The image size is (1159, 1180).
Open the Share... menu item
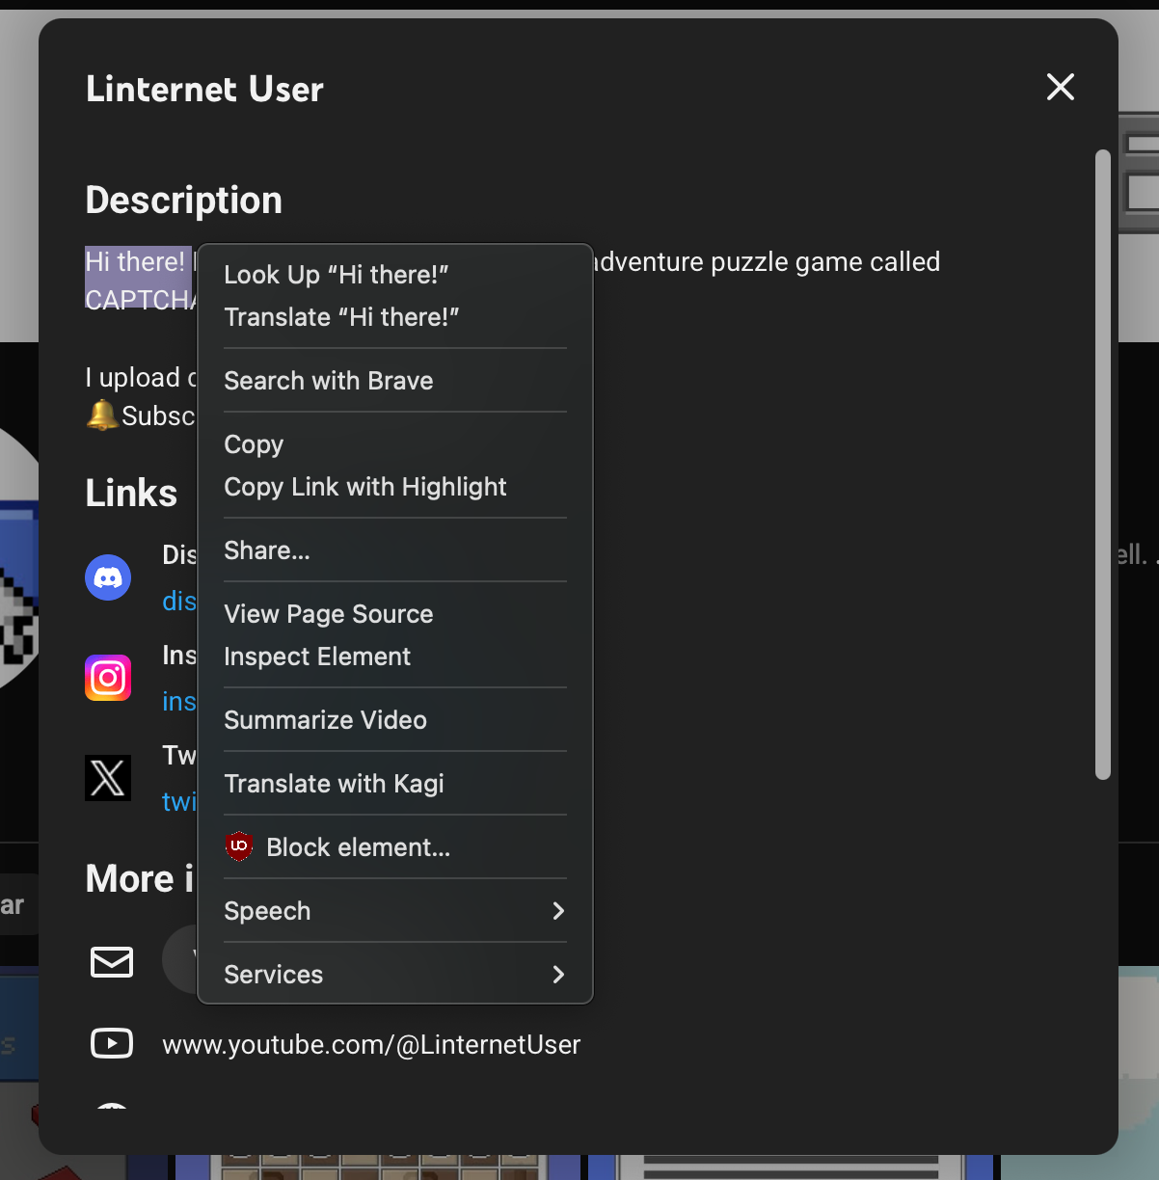point(267,550)
